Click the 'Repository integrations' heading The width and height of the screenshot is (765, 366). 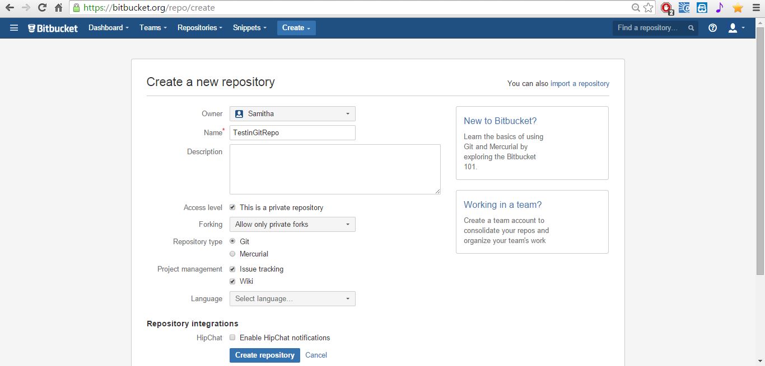193,324
